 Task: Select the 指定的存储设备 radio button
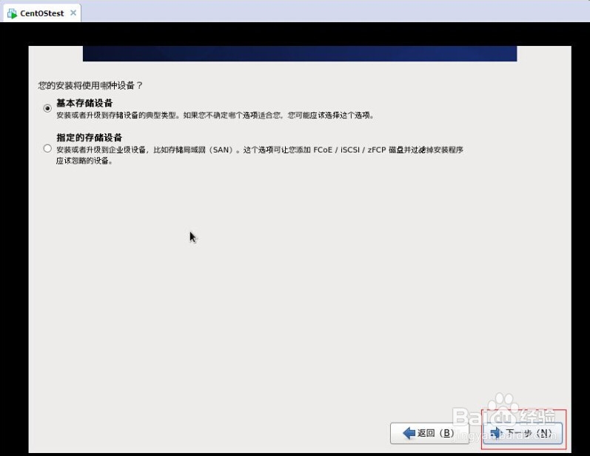coord(47,149)
